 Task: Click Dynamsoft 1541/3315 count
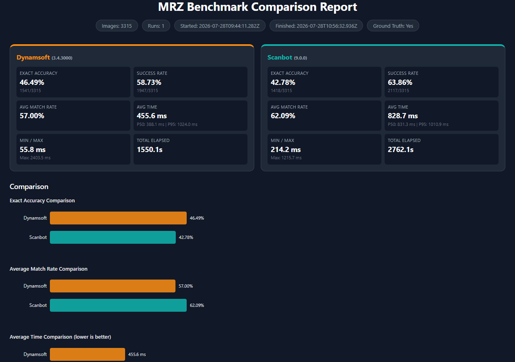(30, 90)
